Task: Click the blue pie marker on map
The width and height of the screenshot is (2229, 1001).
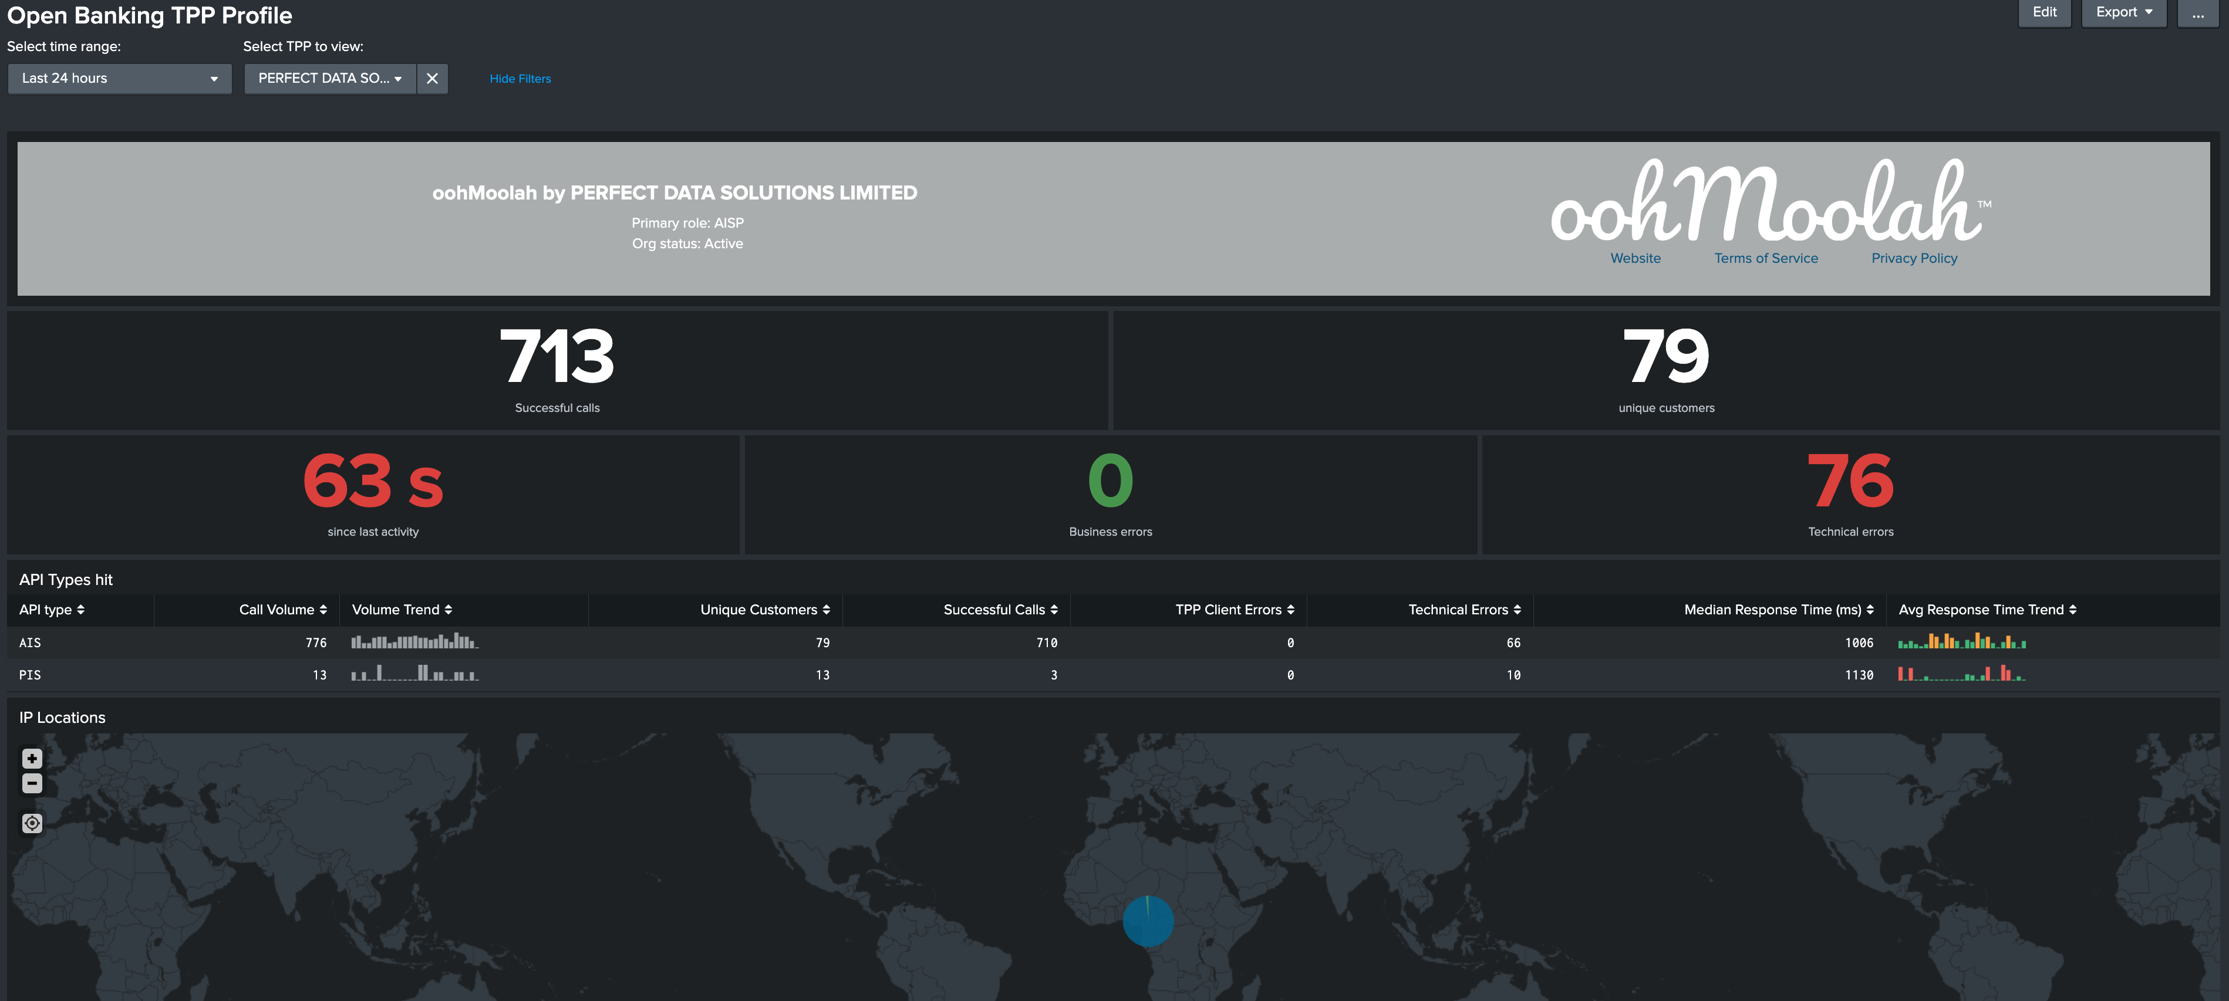Action: pos(1148,921)
